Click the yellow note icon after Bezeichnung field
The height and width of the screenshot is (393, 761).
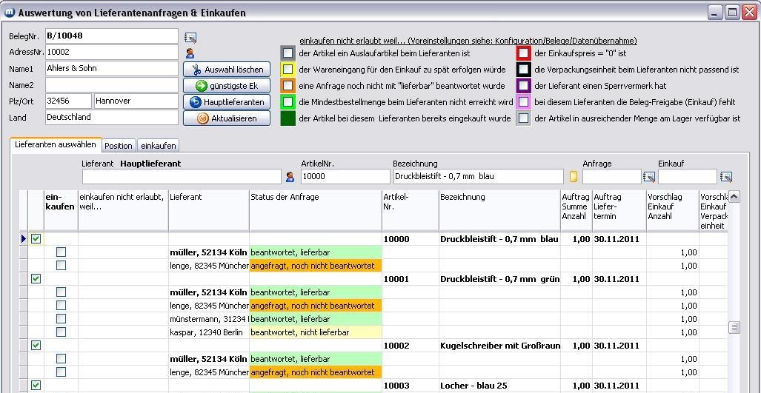(x=573, y=177)
